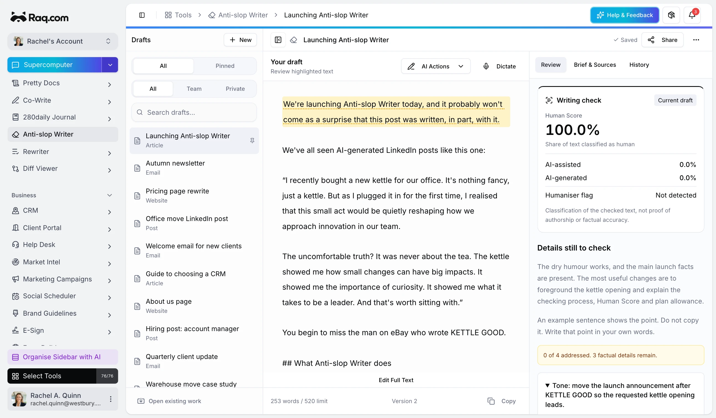The height and width of the screenshot is (418, 716).
Task: Collapse the Tone suggestion disclosure triangle
Action: 547,386
